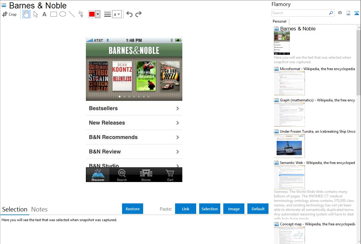Click the Under Frozen Tundra title text
This screenshot has height=244, width=361.
point(318,131)
